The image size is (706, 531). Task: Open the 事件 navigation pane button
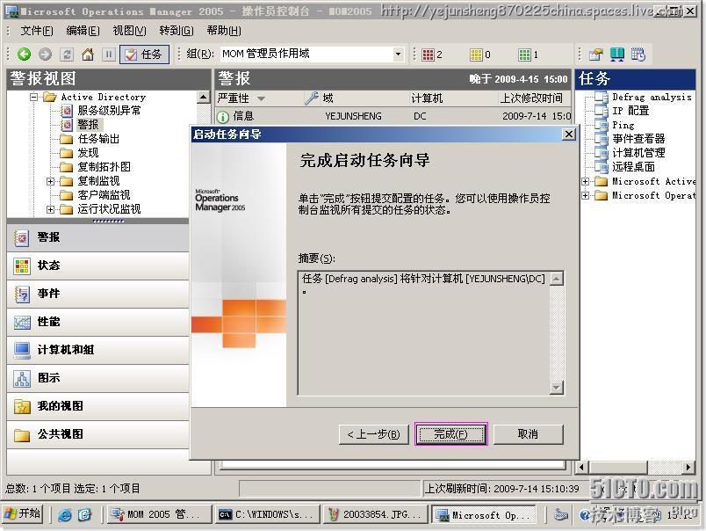point(98,294)
